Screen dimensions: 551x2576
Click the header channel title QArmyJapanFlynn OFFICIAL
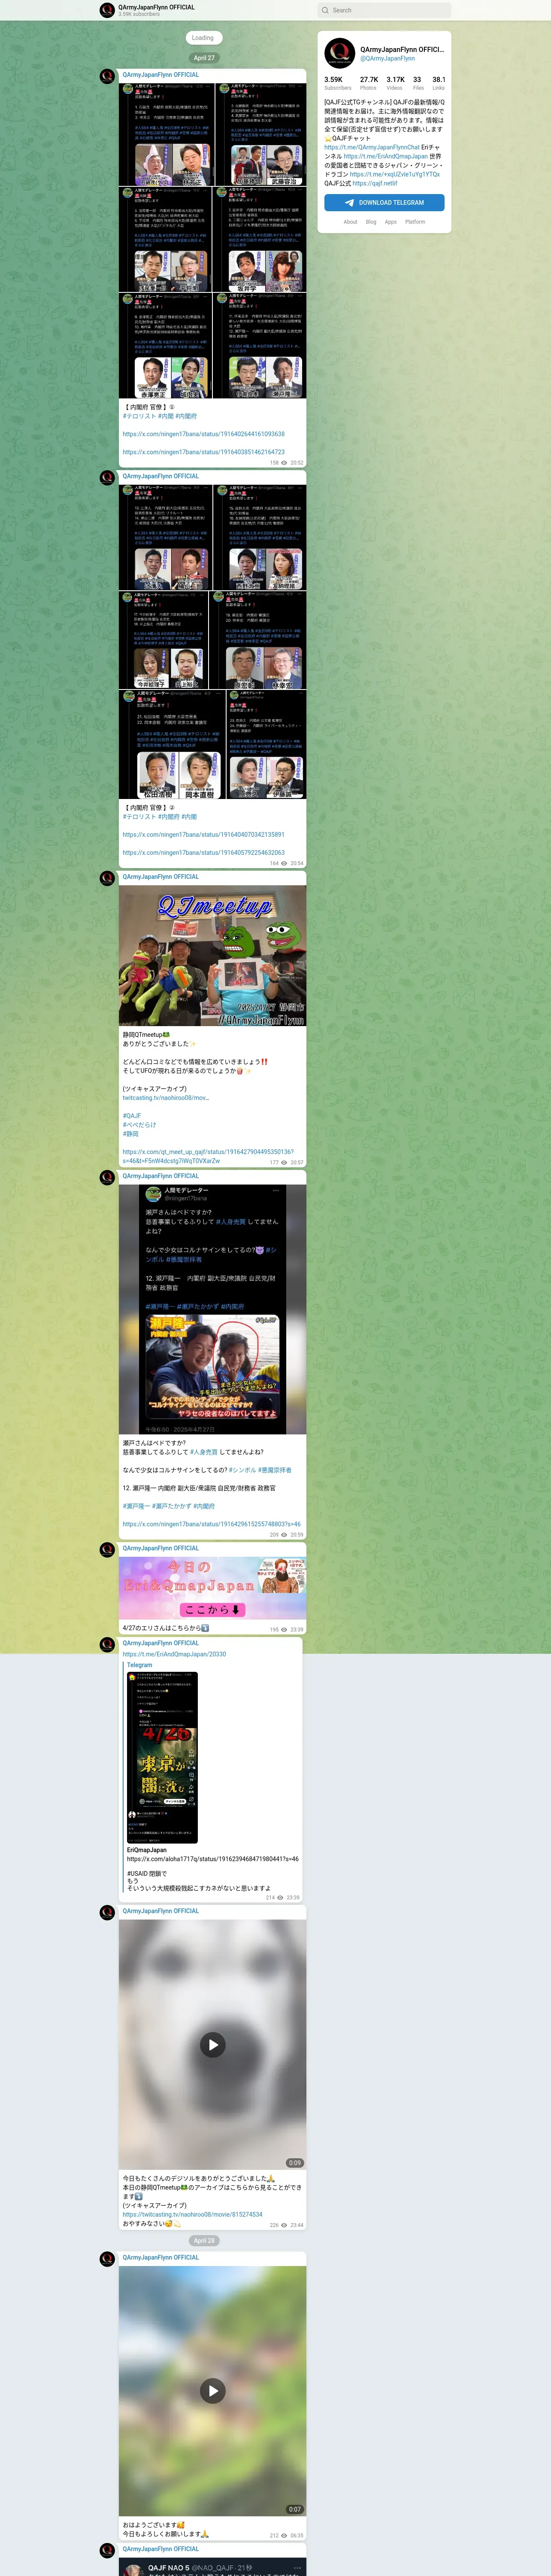156,7
